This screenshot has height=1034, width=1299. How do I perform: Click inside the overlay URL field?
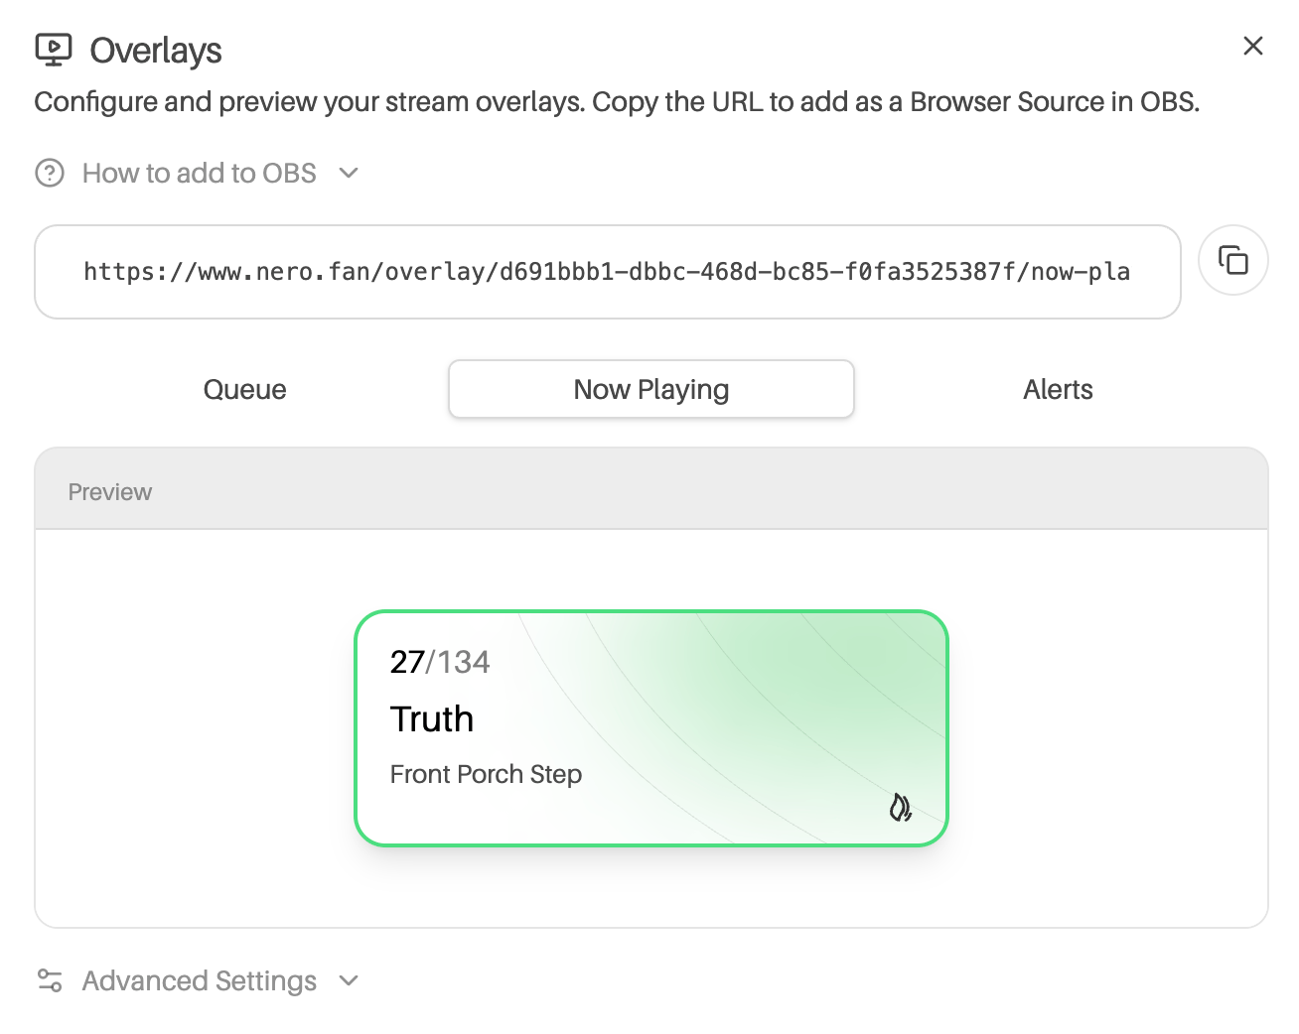point(606,272)
